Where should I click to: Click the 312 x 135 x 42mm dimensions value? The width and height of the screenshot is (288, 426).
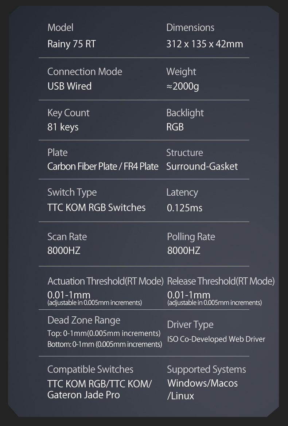[205, 44]
